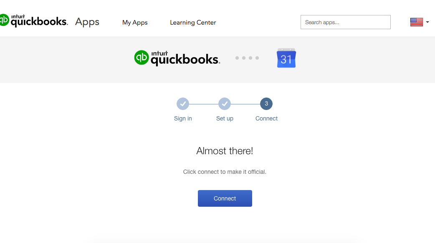Click the connector dots between the logos
Image resolution: width=435 pixels, height=243 pixels.
click(247, 58)
